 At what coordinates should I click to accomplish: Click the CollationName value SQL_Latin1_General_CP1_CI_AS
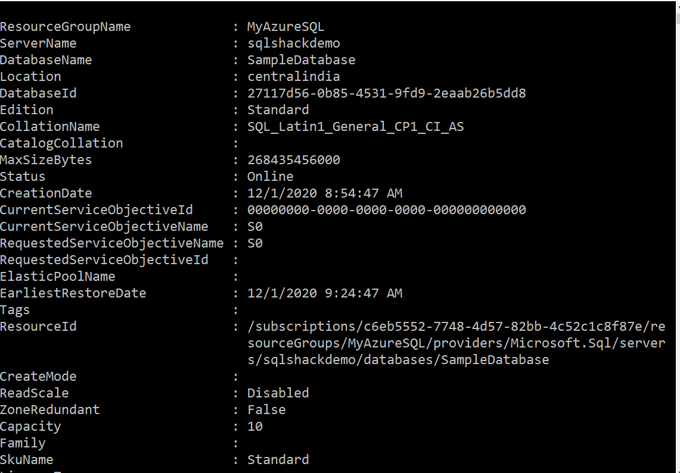(355, 127)
